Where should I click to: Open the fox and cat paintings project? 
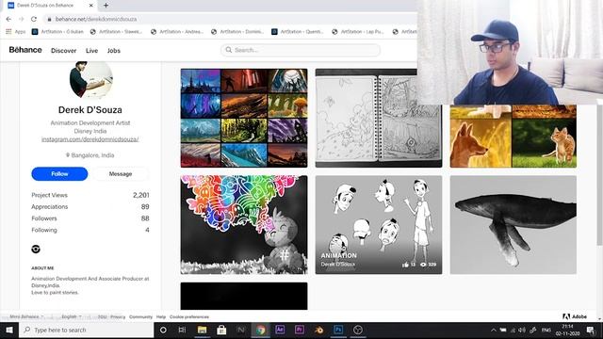(x=513, y=136)
